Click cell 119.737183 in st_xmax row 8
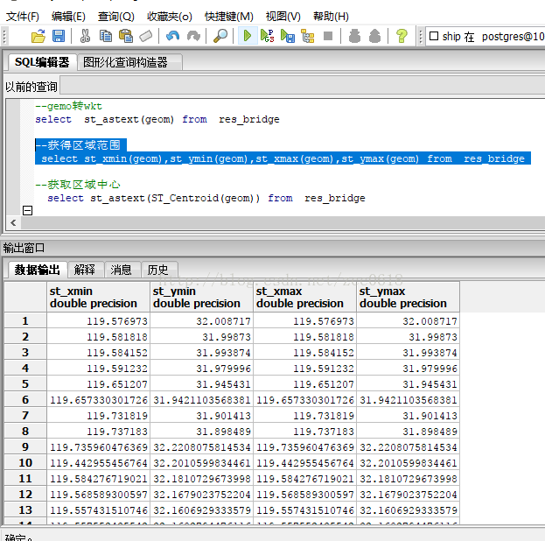The width and height of the screenshot is (545, 541). point(304,432)
